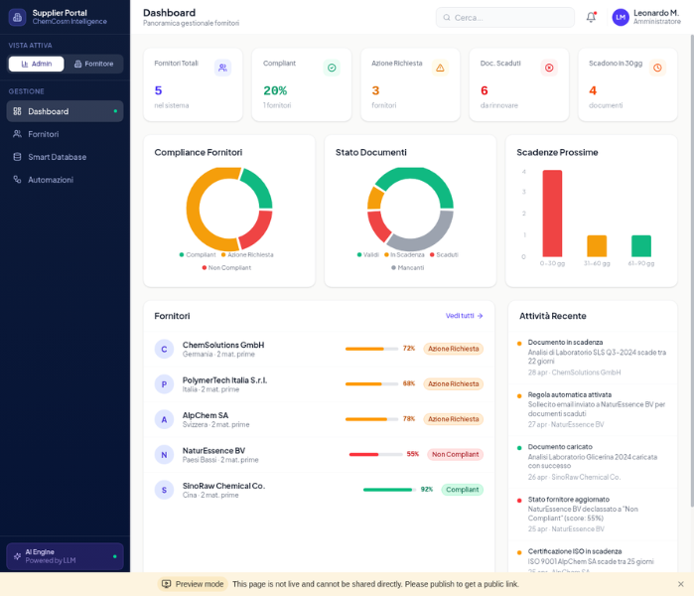Open the Regola automatica attivata activity
This screenshot has width=694, height=596.
pyautogui.click(x=593, y=409)
